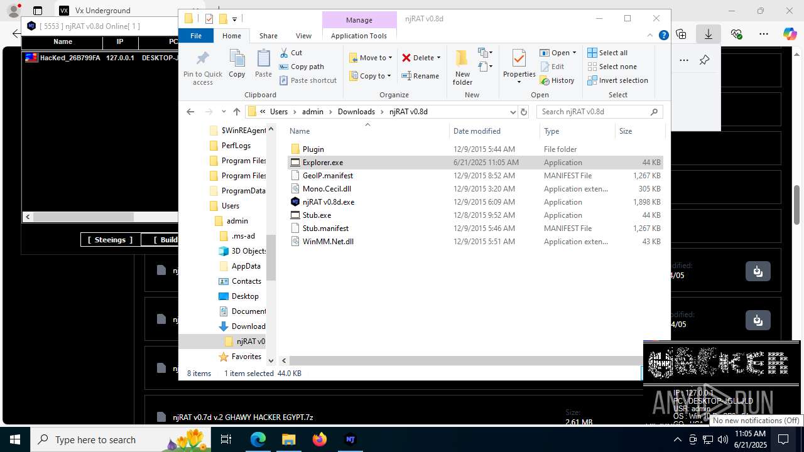Collapse the Explorer ribbon chevron
Viewport: 804px width, 452px height.
tap(651, 36)
